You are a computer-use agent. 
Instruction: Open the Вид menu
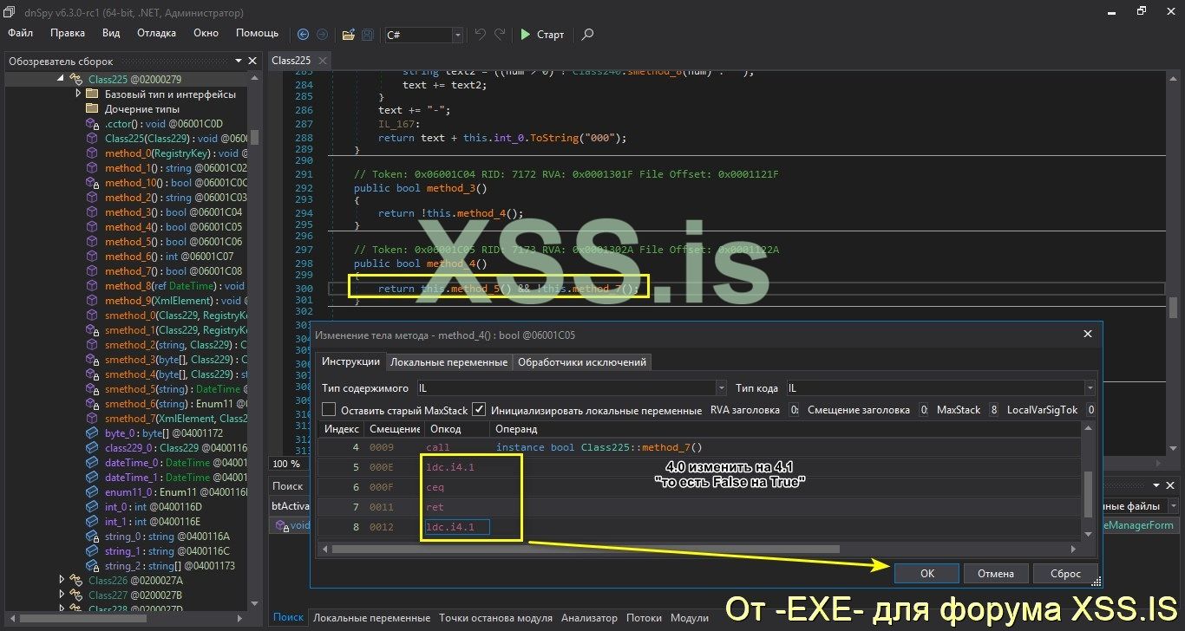(x=111, y=33)
